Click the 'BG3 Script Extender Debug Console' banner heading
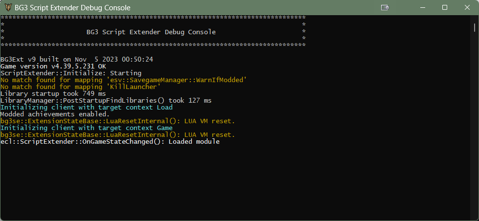479x221 pixels. (x=151, y=32)
